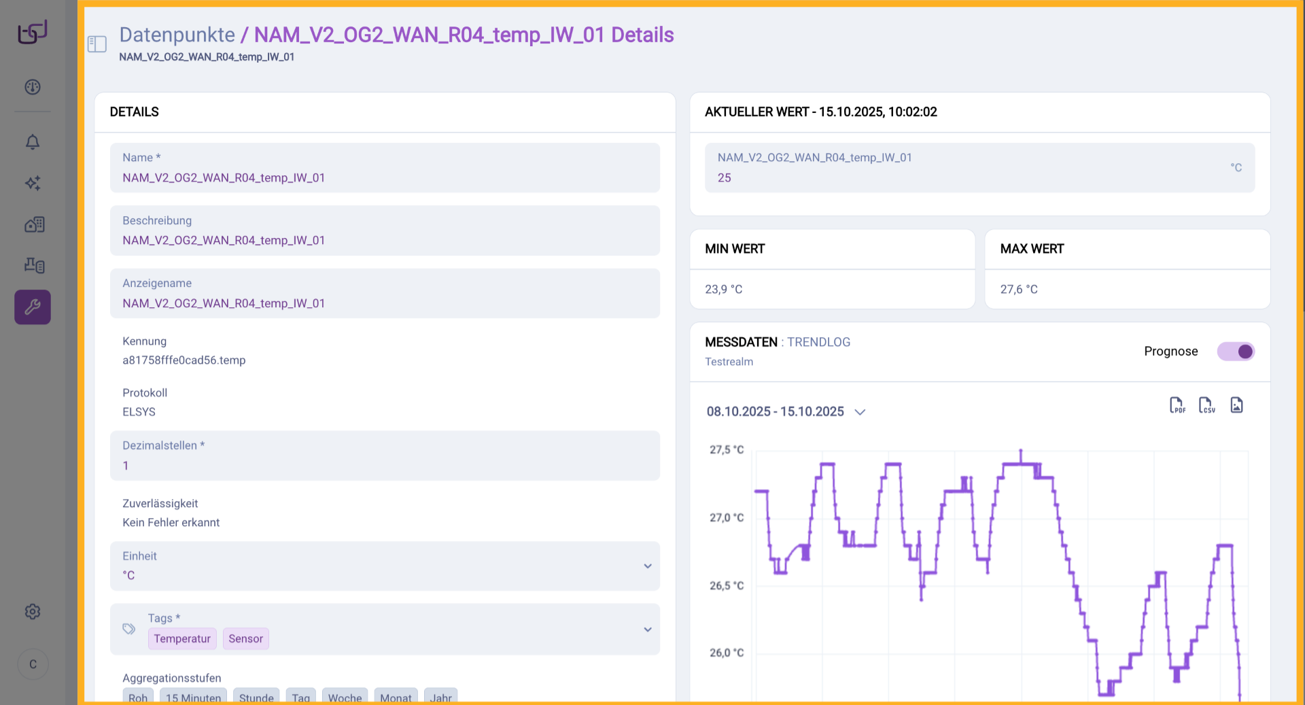Toggle the sidebar panel icon
The width and height of the screenshot is (1305, 705).
97,44
